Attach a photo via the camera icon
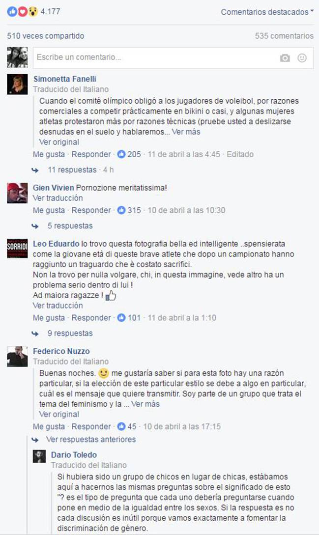The image size is (319, 535). [x=285, y=58]
